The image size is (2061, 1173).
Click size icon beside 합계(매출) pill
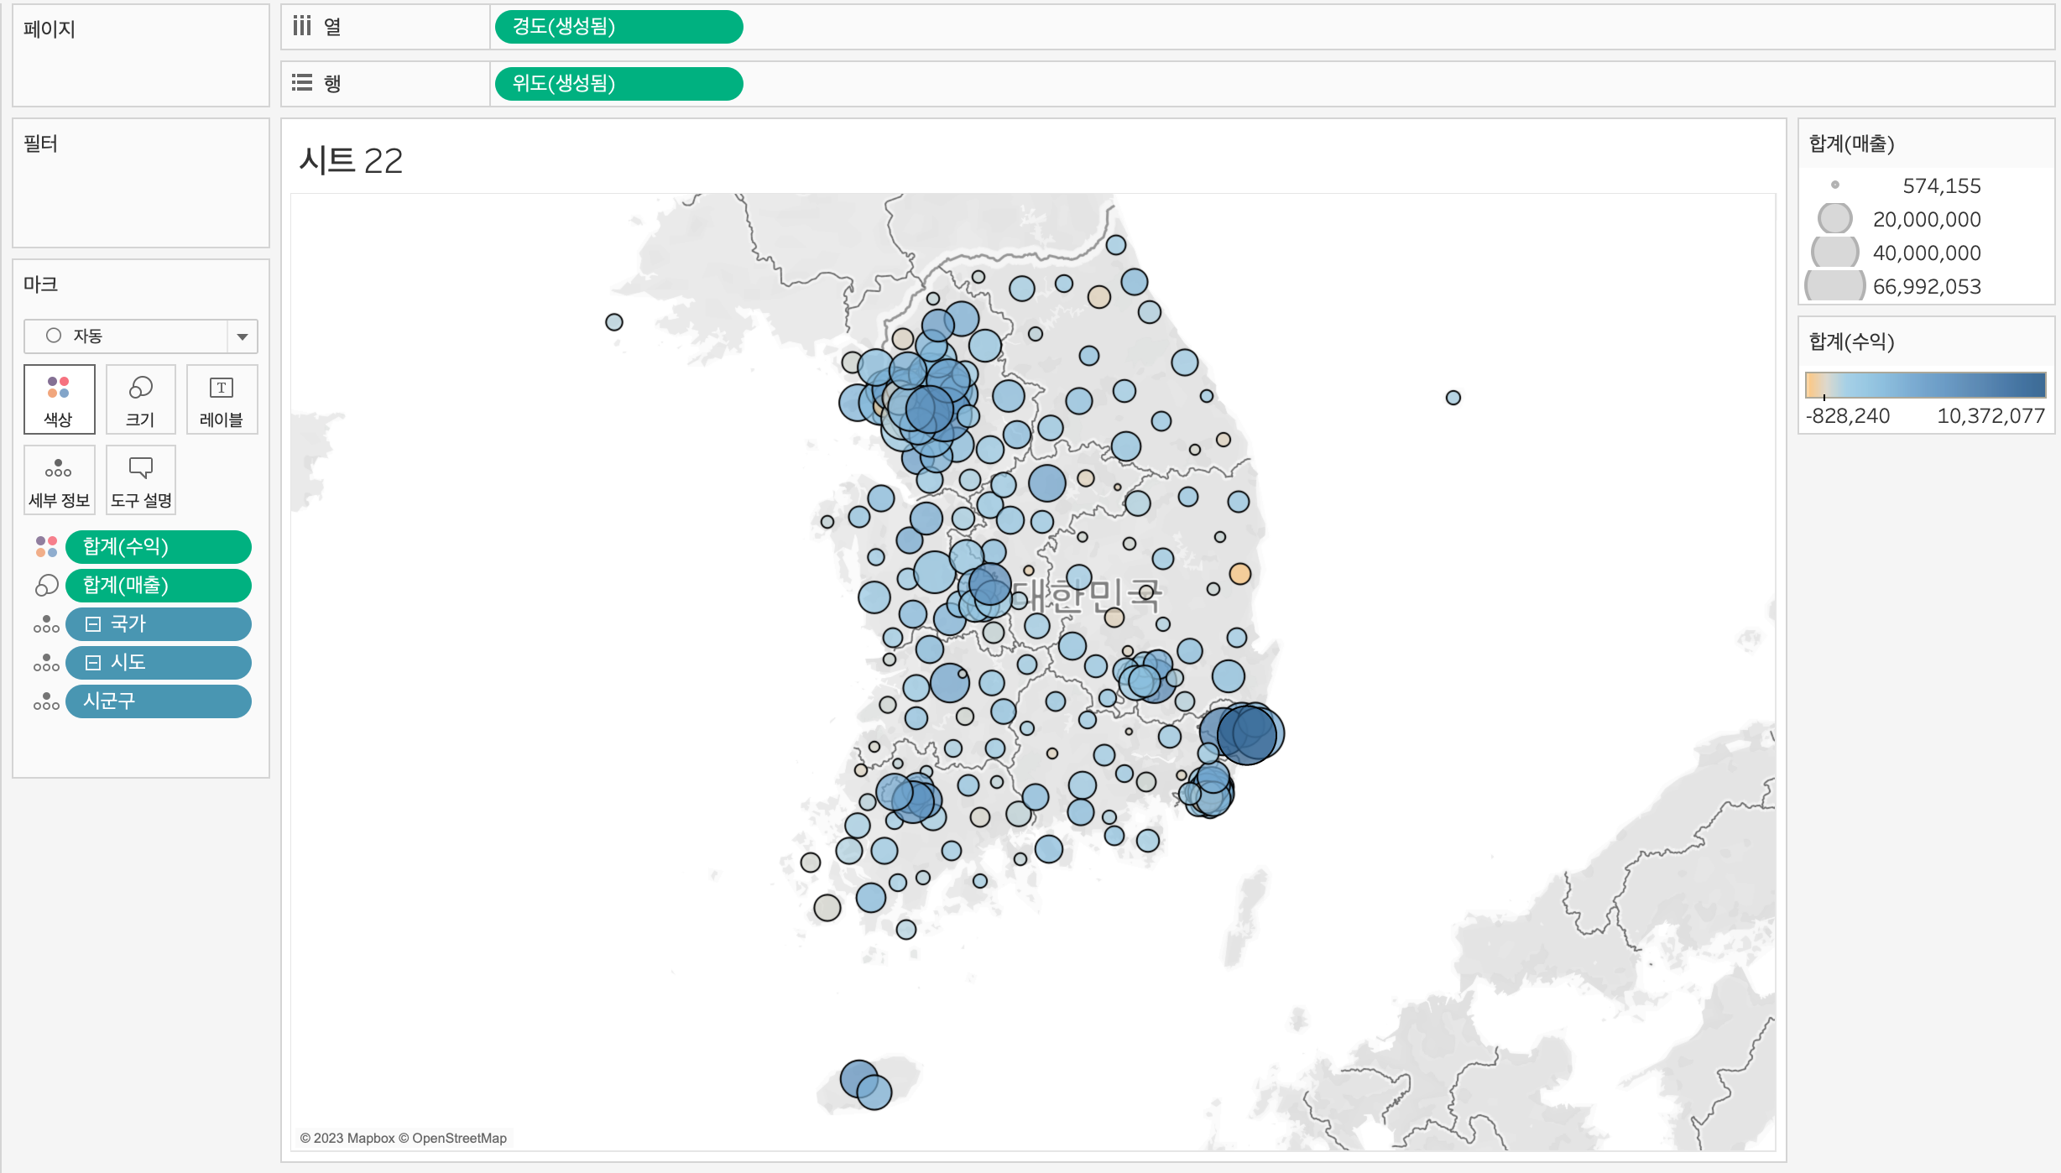[46, 586]
